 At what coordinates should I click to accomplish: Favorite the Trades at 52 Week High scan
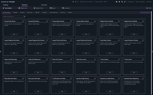pos(23,59)
